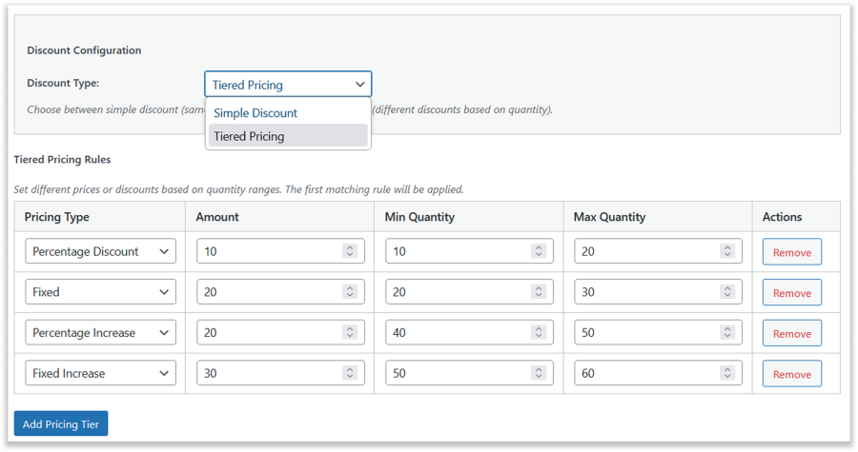
Task: Click stepper arrows of Fixed row Min Quantity
Action: 539,291
